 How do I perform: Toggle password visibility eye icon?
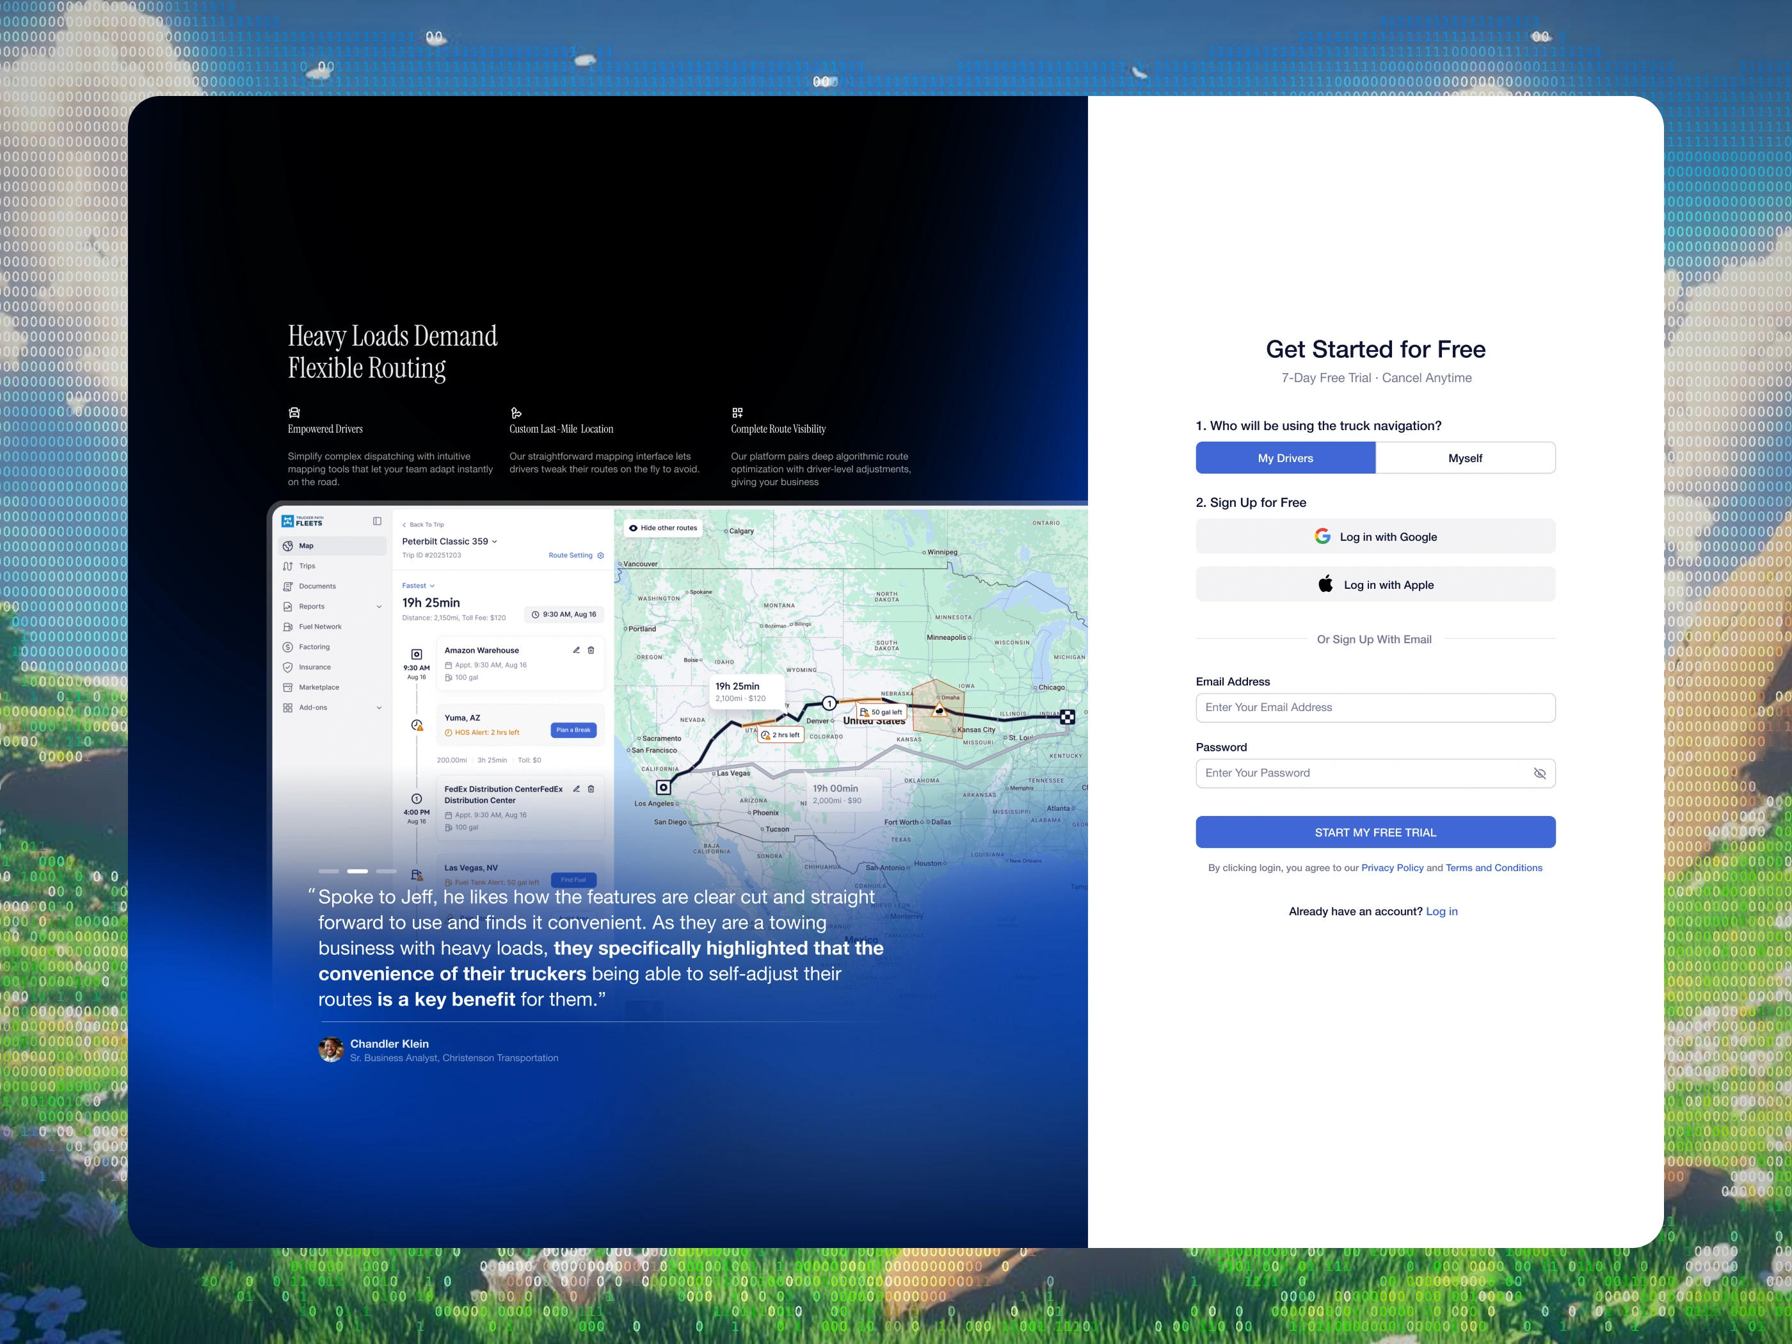[1539, 774]
